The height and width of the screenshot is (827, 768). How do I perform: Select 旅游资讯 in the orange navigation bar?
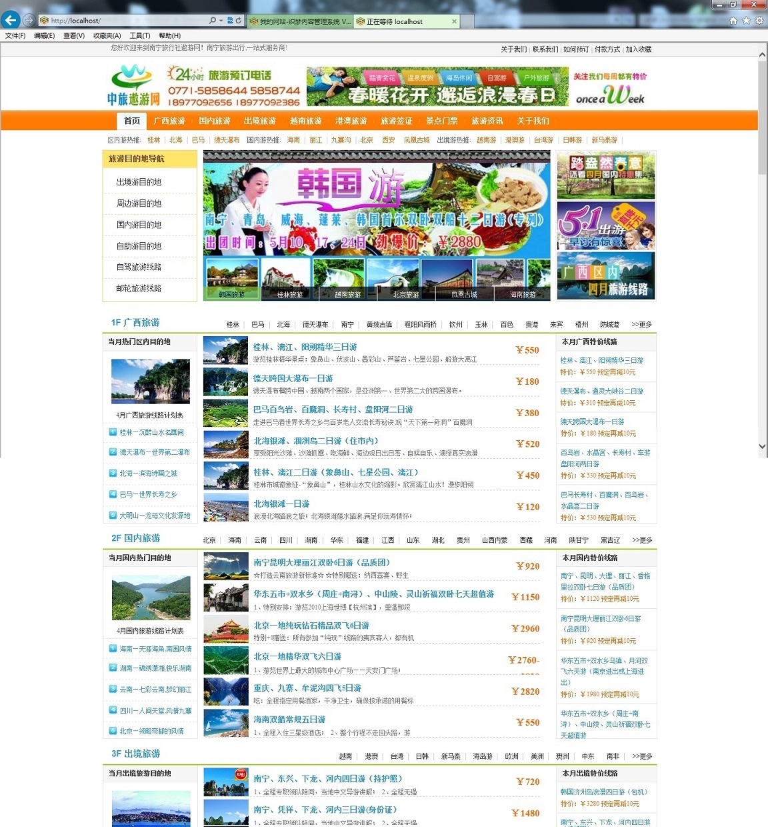pyautogui.click(x=487, y=121)
